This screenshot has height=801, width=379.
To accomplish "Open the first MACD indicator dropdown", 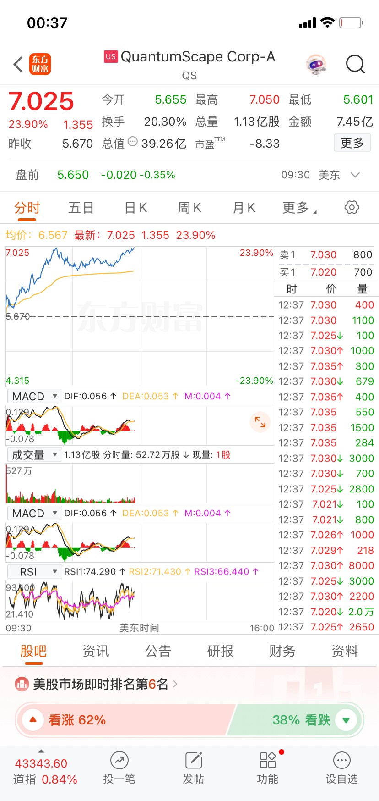I will point(34,396).
